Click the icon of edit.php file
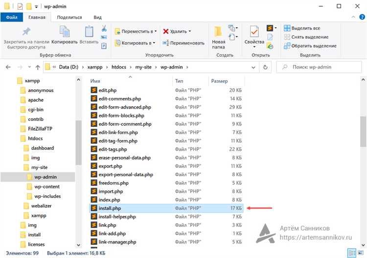This screenshot has width=367, height=258. (x=94, y=90)
